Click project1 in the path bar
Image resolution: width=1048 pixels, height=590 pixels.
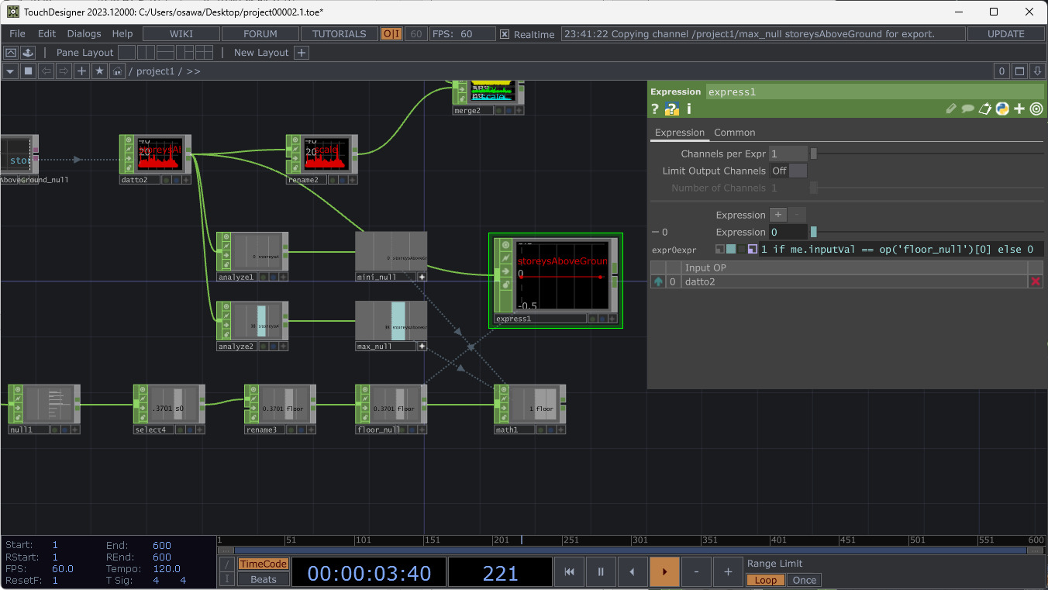(156, 71)
